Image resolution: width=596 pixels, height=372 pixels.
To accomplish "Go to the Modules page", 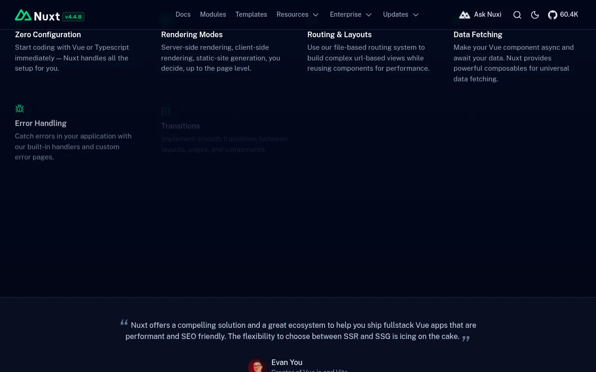I will click(x=213, y=14).
